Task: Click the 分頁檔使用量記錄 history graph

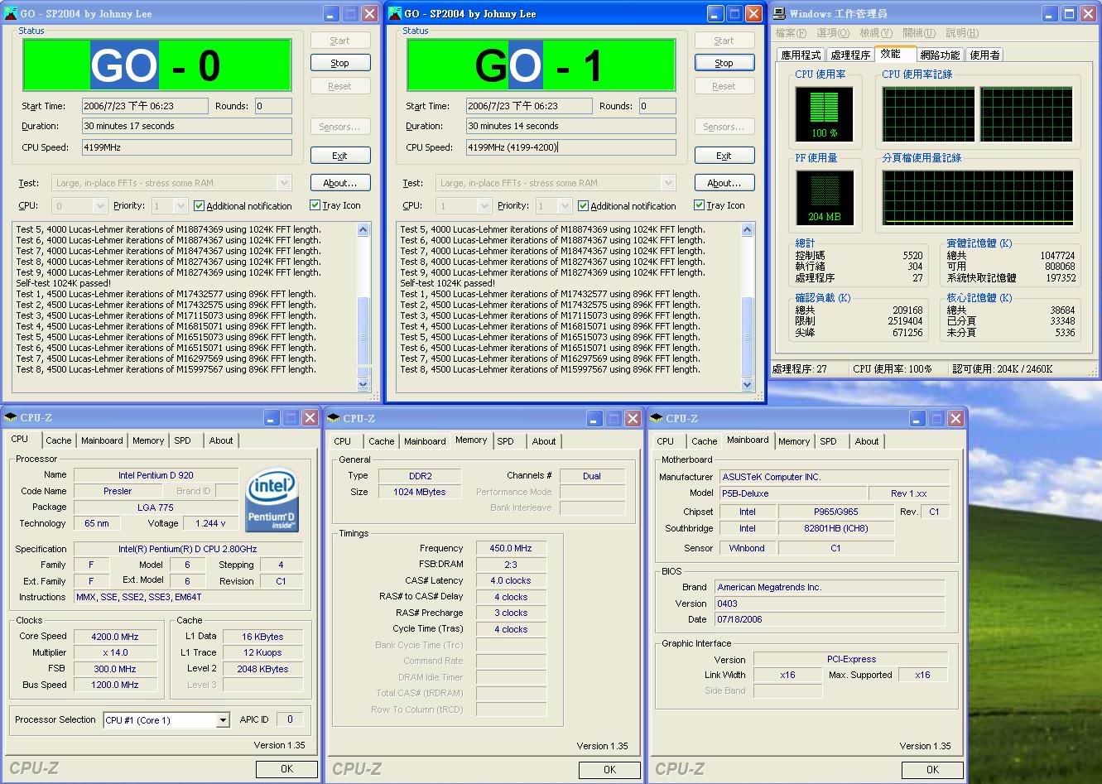Action: [x=978, y=198]
